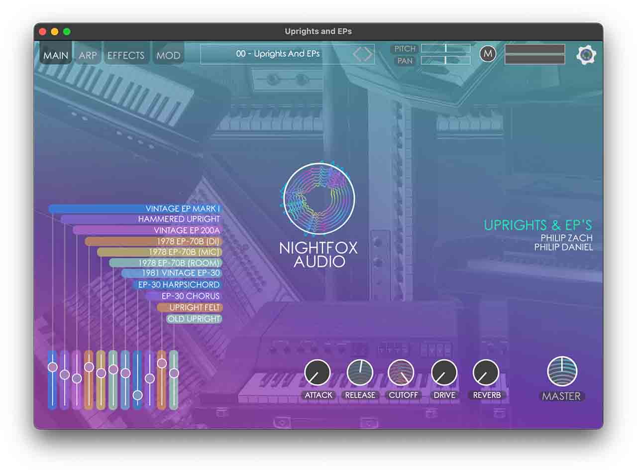
Task: Click the Pitch slider
Action: point(445,48)
